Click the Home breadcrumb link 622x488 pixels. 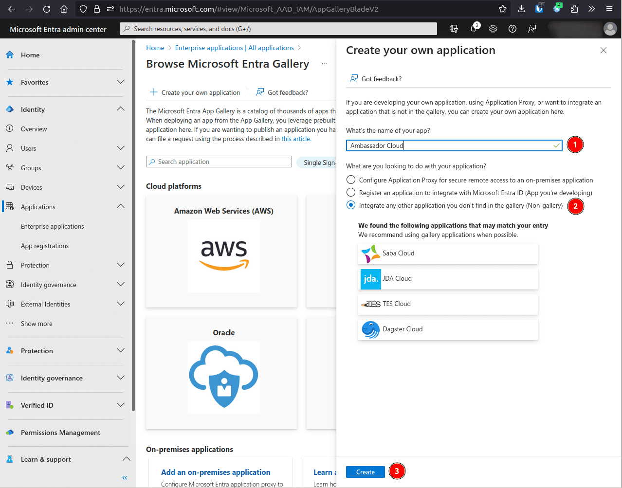tap(155, 48)
